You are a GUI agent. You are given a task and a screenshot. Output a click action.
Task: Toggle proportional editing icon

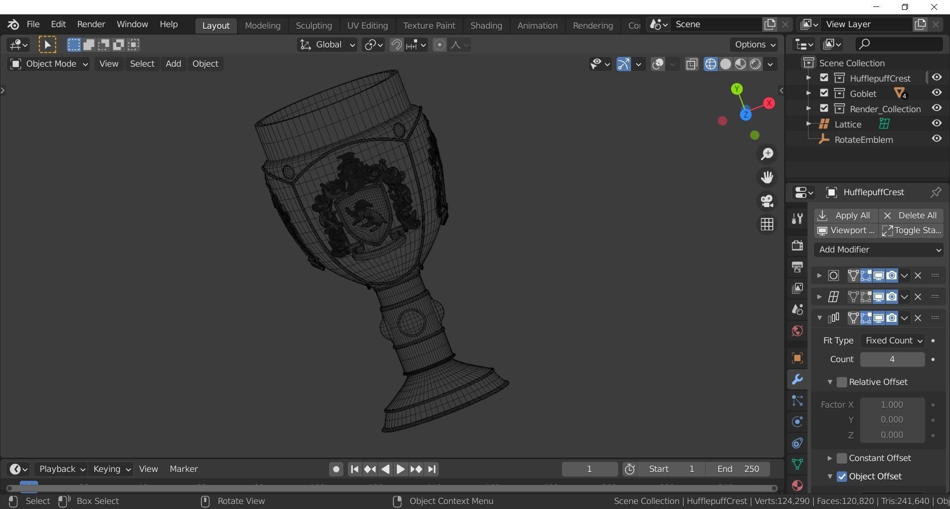point(439,45)
